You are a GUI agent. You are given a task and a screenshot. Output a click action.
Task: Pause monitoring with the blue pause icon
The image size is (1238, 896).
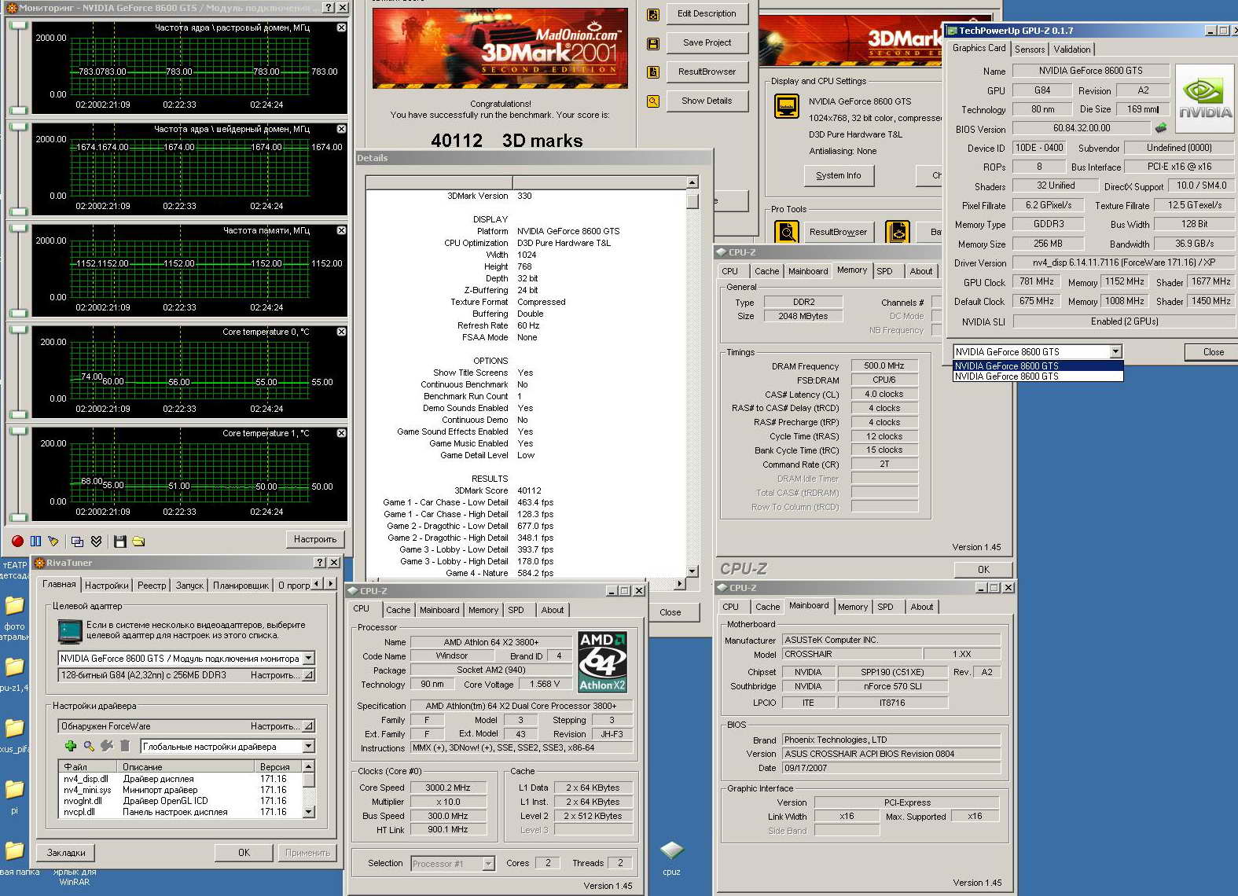[x=35, y=541]
